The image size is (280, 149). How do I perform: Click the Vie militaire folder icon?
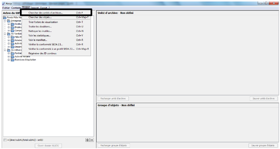[9, 50]
